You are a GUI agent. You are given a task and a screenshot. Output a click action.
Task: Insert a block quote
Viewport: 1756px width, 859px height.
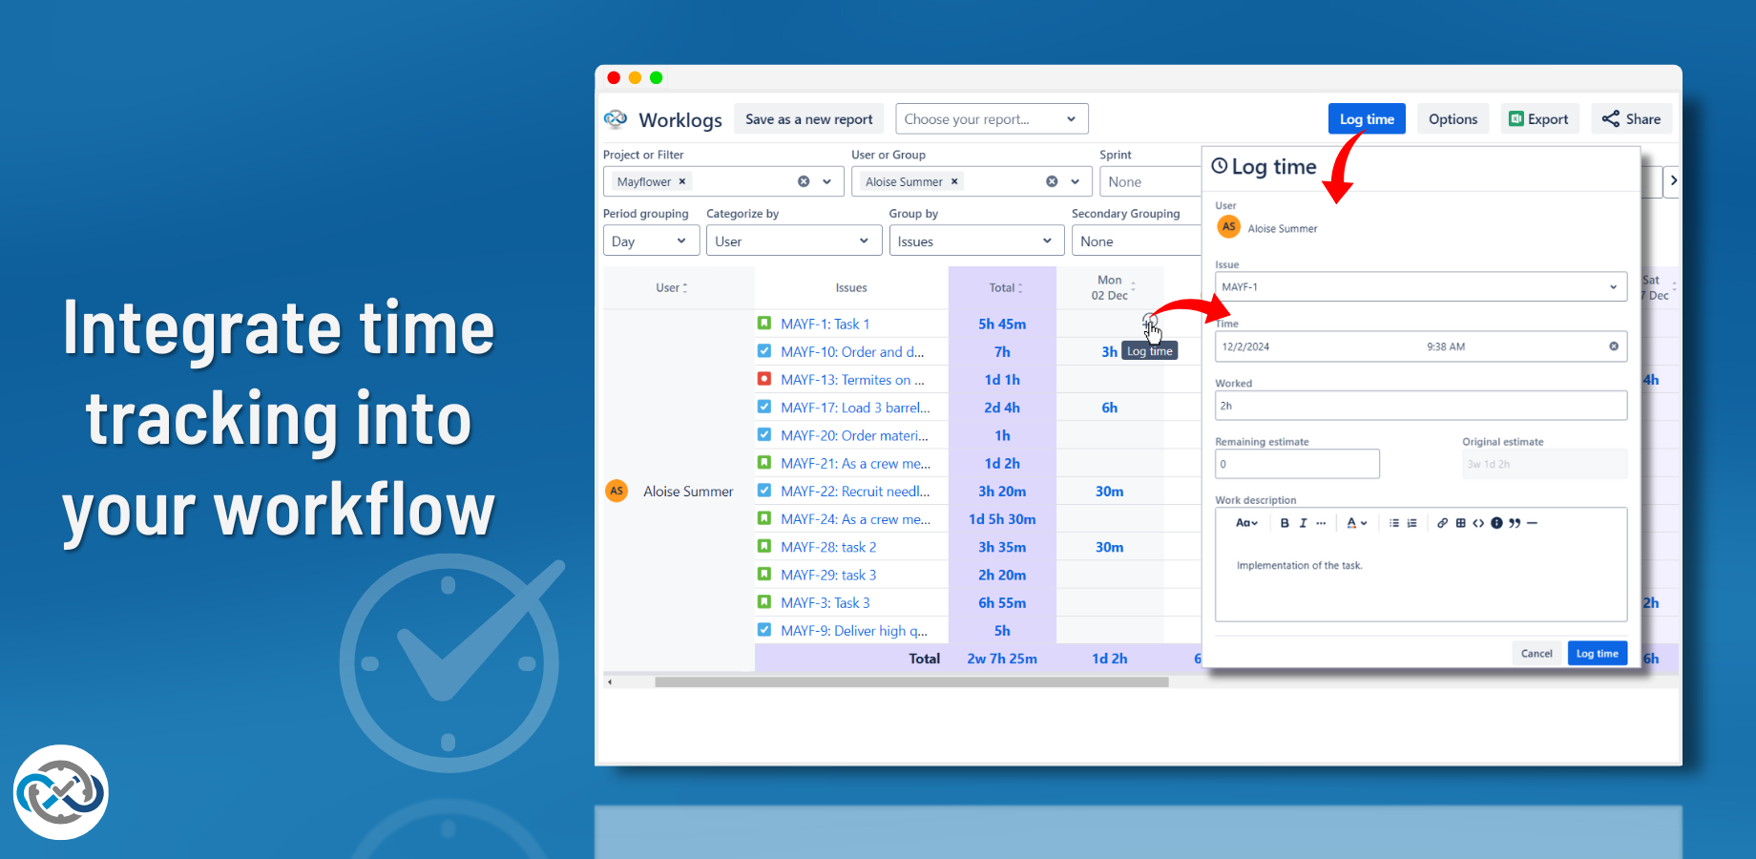(x=1515, y=523)
